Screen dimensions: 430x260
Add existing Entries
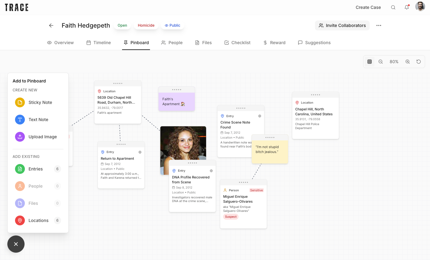(38, 169)
